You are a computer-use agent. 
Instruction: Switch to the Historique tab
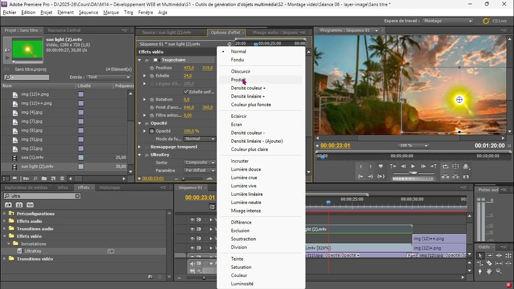coord(110,187)
